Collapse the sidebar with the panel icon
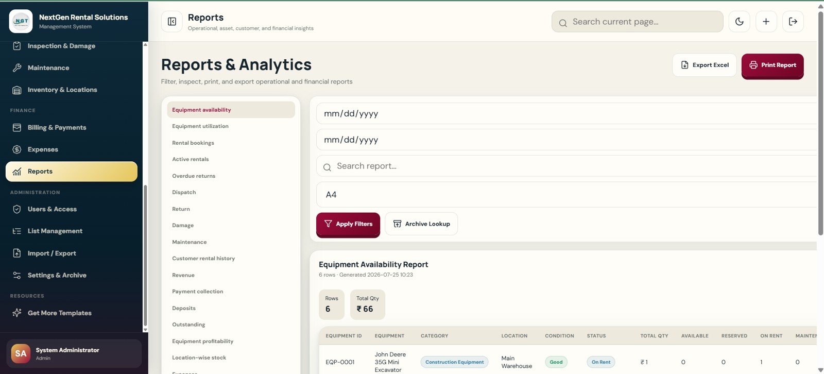Viewport: 824px width, 374px height. (x=172, y=22)
